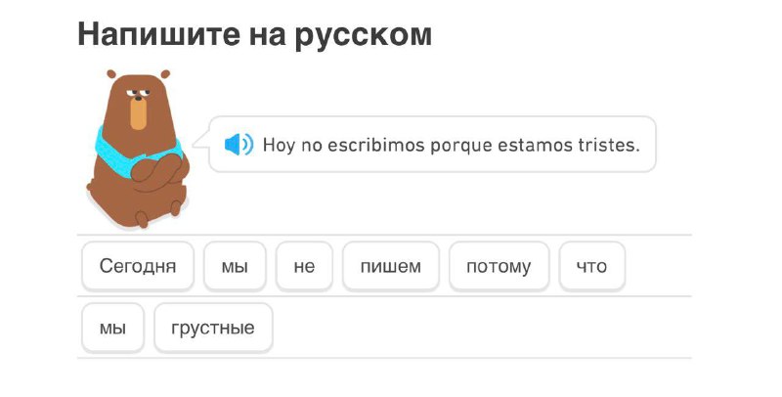The height and width of the screenshot is (397, 782).
Task: Click the Напишите на русском heading
Action: click(255, 35)
